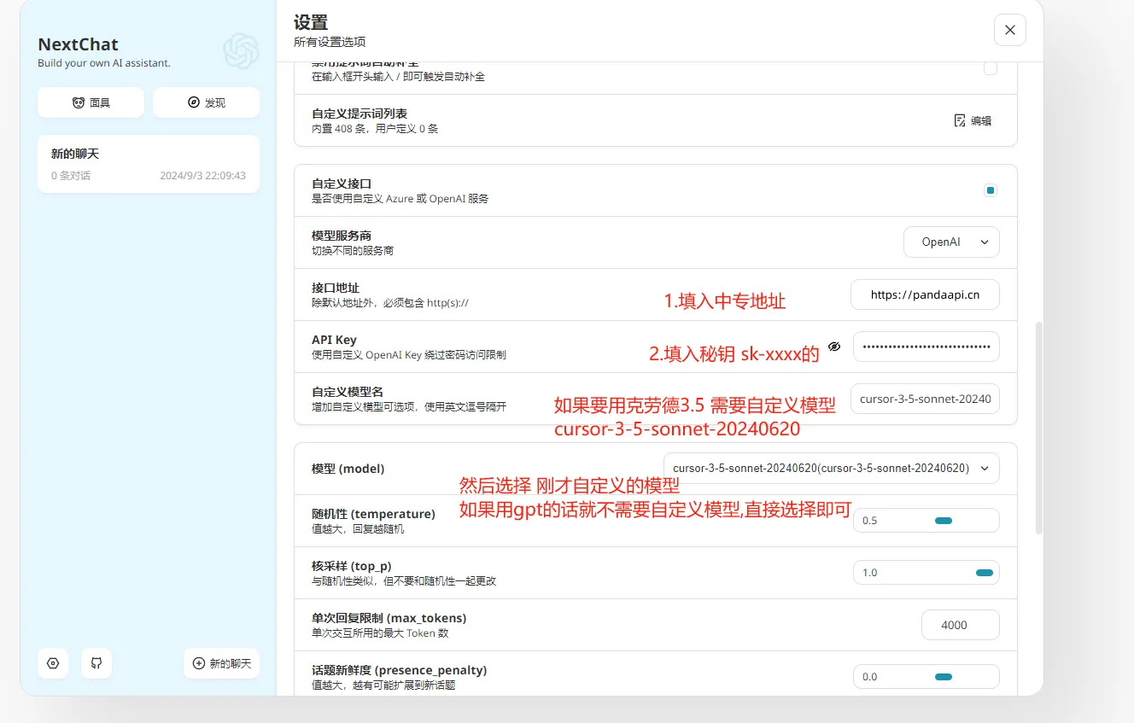Open the GitHub repository icon

96,663
